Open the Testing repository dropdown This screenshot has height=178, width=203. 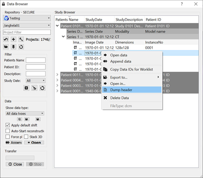click(x=27, y=18)
